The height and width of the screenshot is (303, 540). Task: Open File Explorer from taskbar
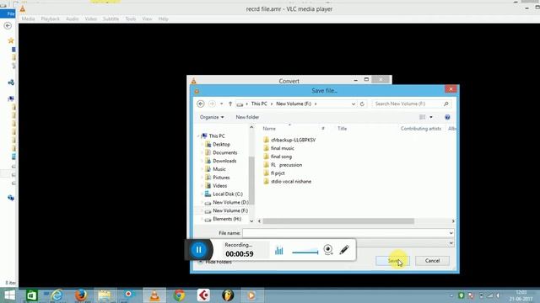pos(105,295)
